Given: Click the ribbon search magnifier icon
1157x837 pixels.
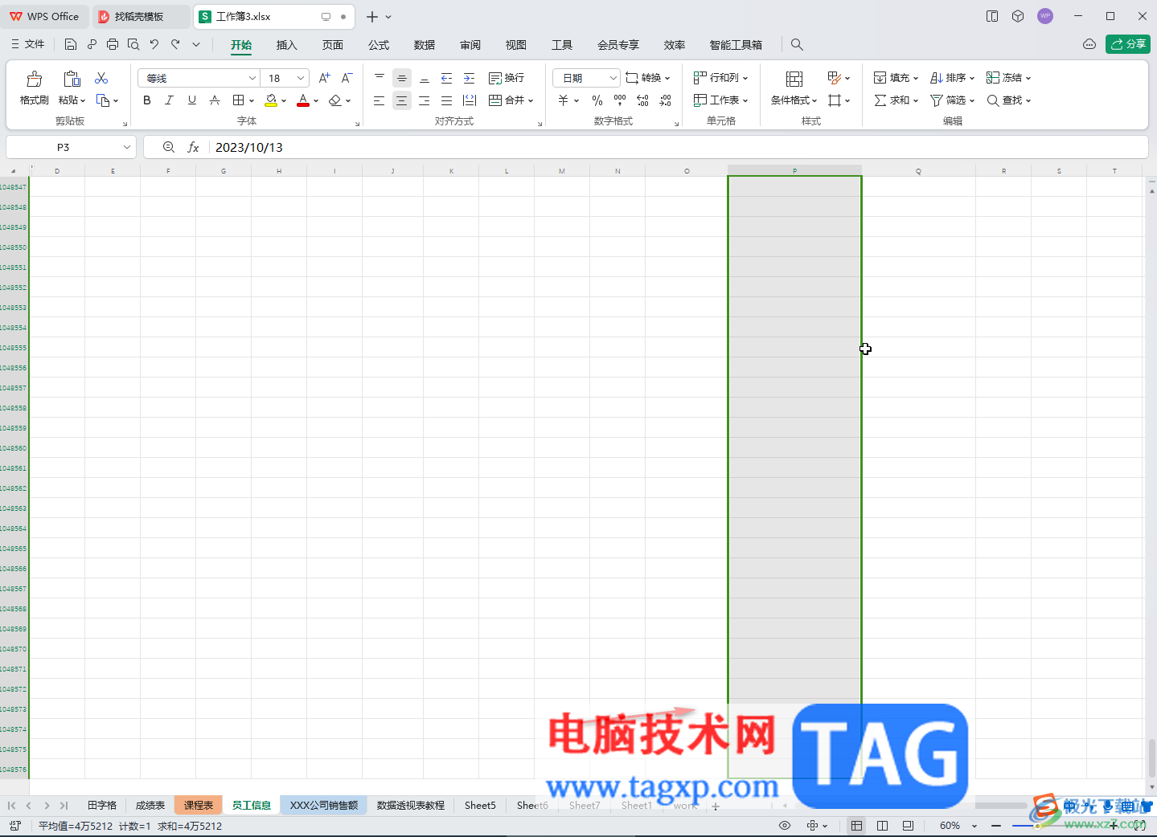Looking at the screenshot, I should pyautogui.click(x=797, y=45).
